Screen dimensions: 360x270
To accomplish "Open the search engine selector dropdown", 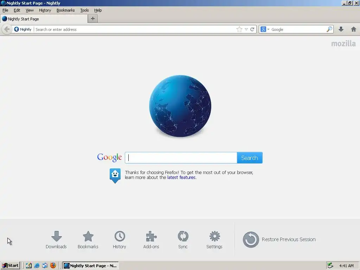I will (265, 29).
